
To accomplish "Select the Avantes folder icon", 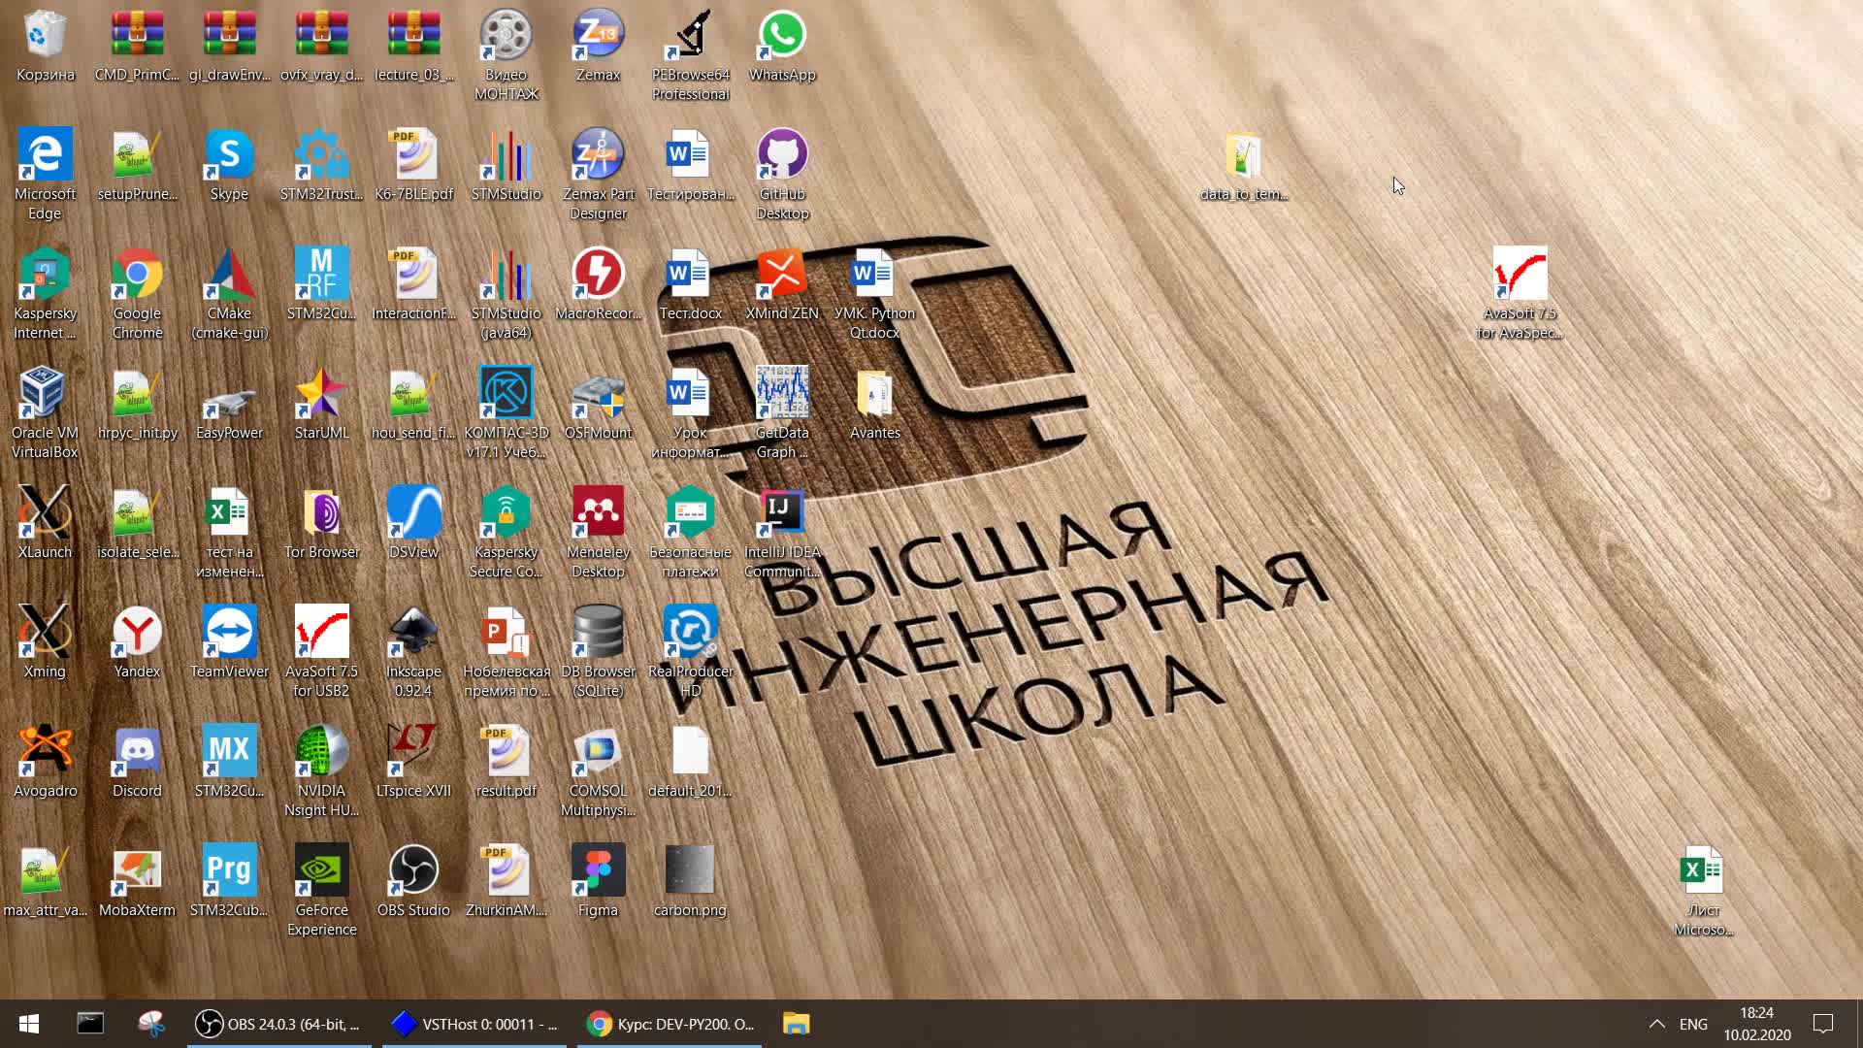I will click(874, 404).
